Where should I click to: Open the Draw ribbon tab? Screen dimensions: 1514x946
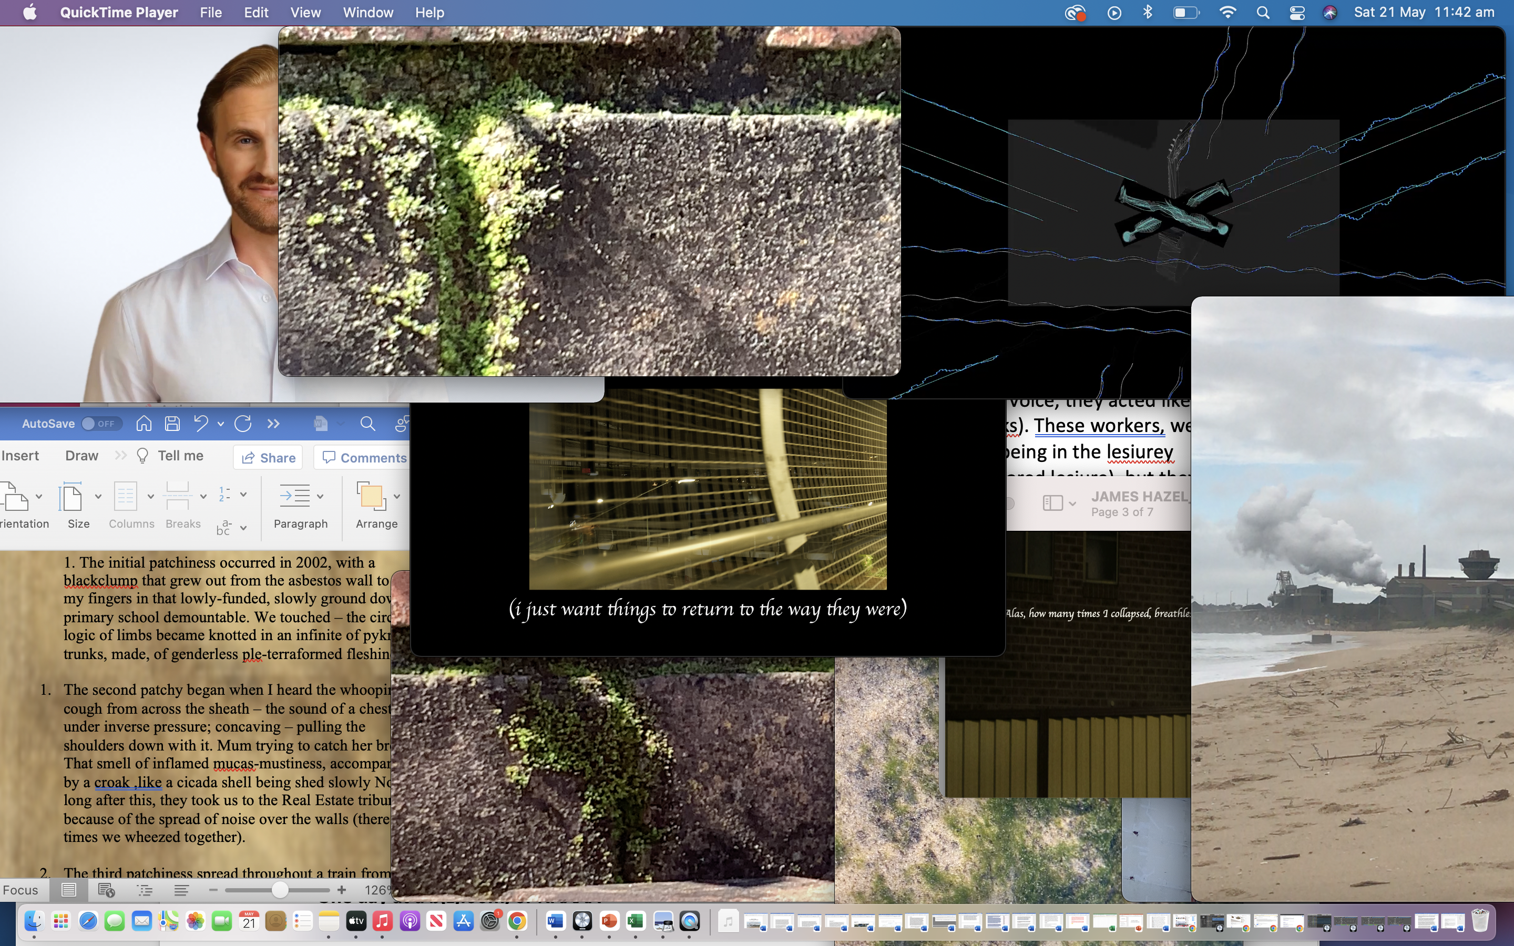(x=81, y=456)
